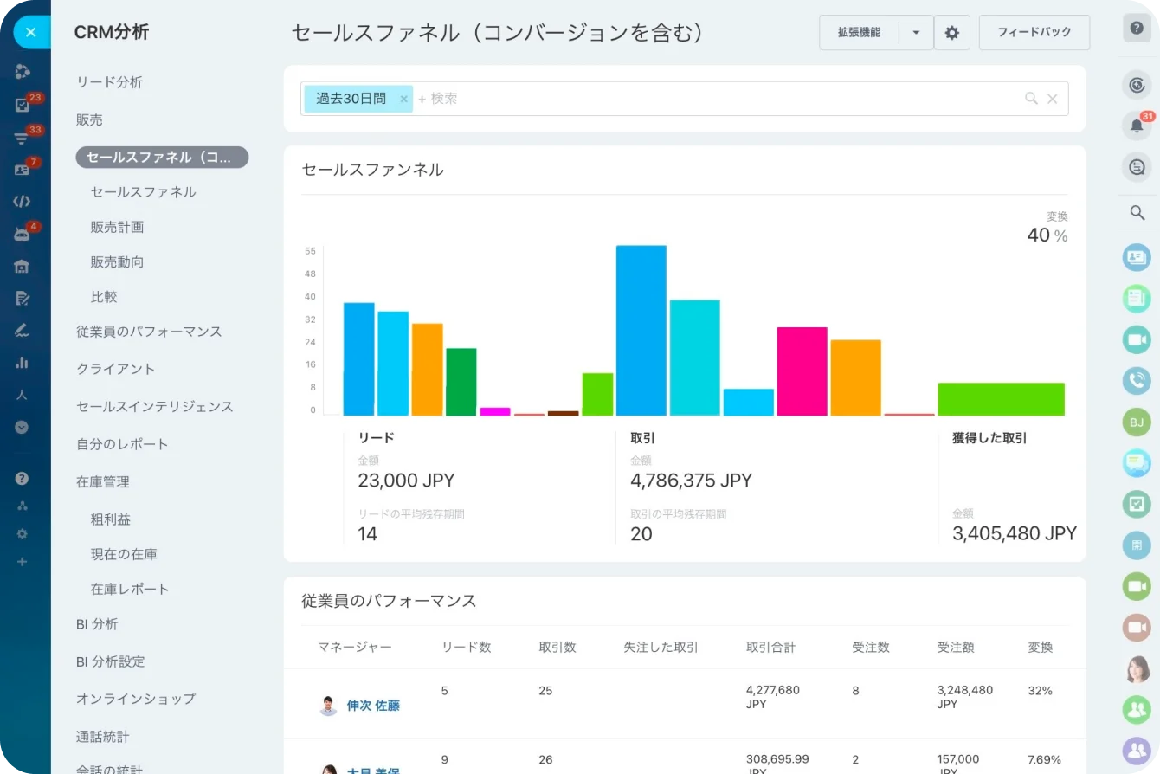Image resolution: width=1160 pixels, height=774 pixels.
Task: Open the contact card icon with badge 7
Action: 23,170
